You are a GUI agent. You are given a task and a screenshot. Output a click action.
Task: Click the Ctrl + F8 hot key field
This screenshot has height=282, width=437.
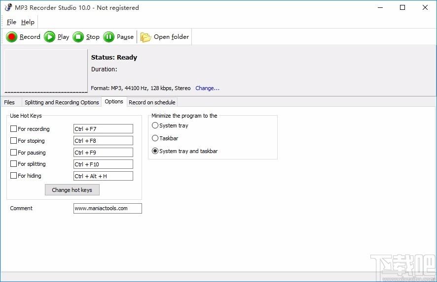point(103,141)
